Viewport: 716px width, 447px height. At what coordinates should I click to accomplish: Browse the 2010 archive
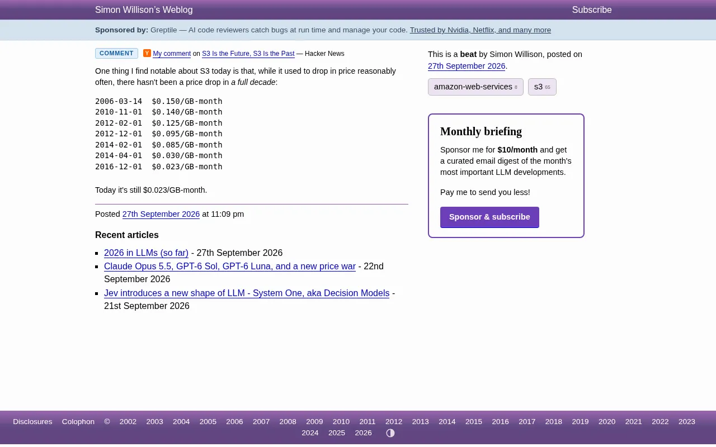pos(341,422)
